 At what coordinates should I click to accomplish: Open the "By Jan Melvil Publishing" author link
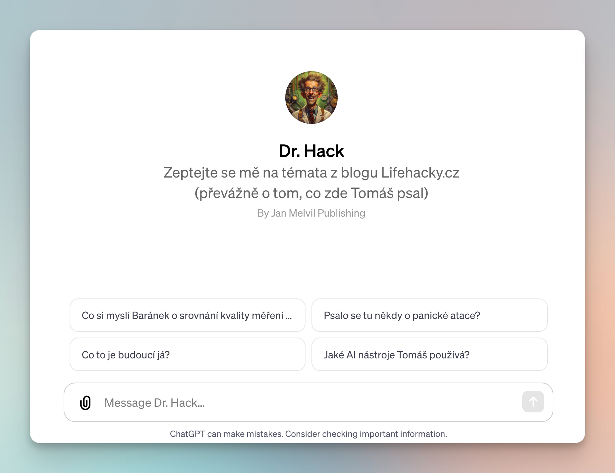(311, 213)
